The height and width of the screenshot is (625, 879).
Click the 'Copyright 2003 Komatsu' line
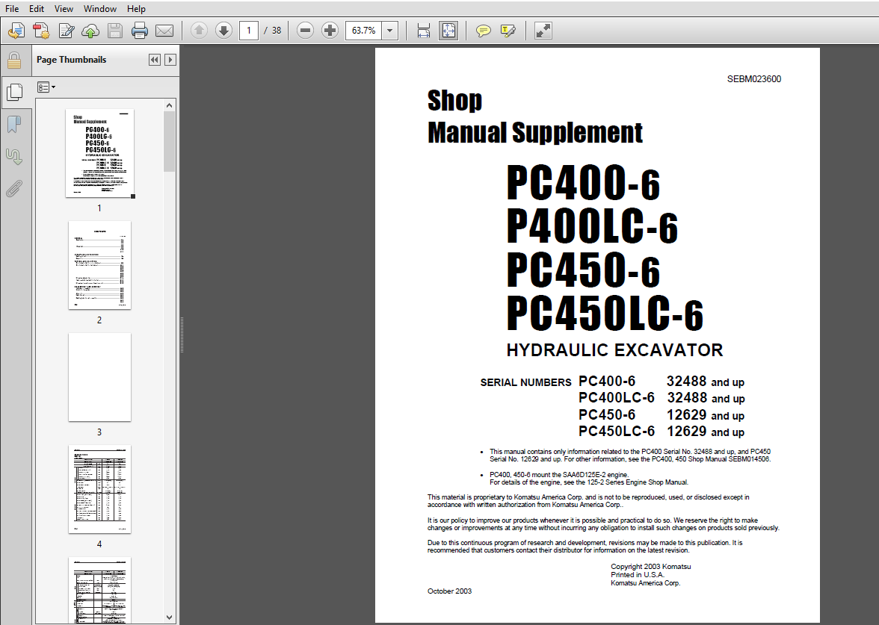(651, 567)
